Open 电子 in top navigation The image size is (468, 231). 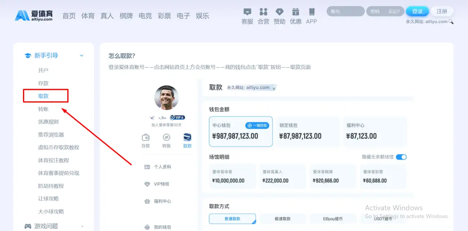[x=183, y=16]
